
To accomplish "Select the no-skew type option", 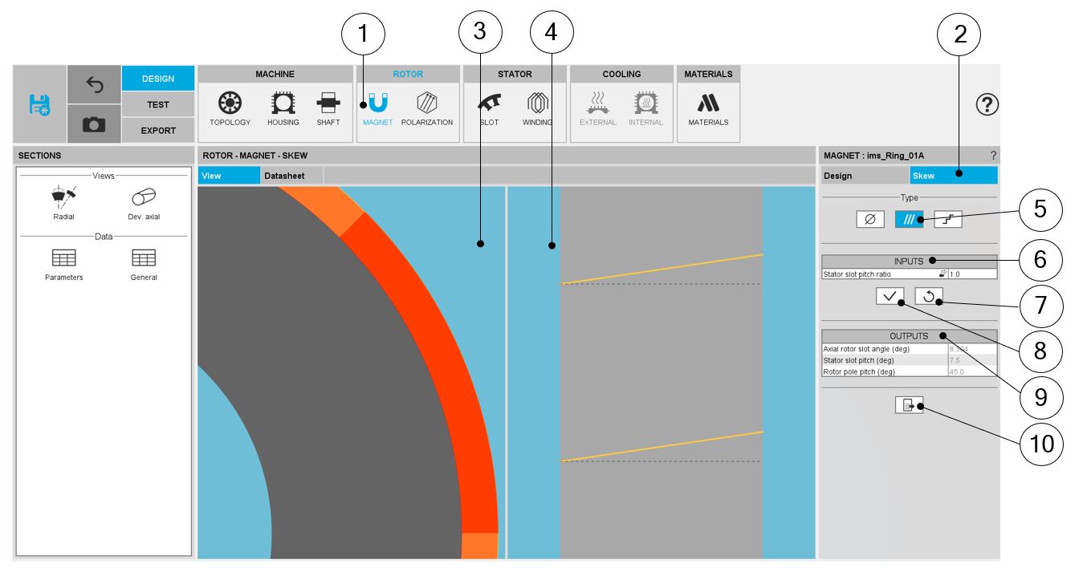I will pos(870,219).
